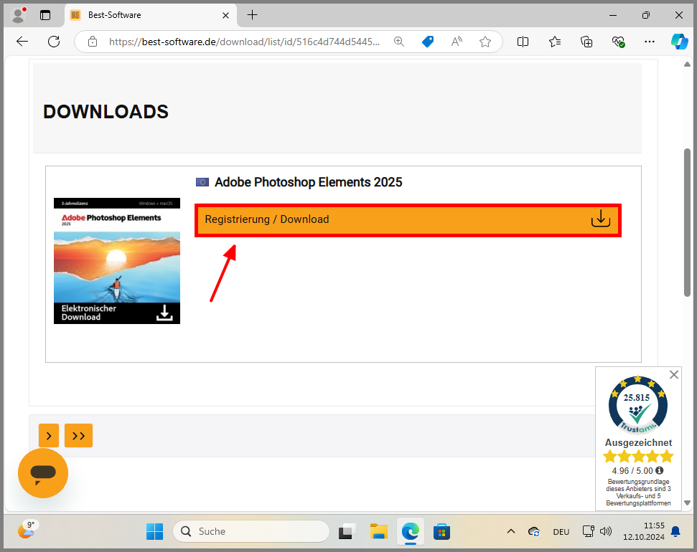Launch Microsoft Store from the taskbar

[441, 531]
